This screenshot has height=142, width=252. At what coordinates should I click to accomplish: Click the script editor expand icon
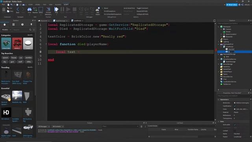point(214,21)
